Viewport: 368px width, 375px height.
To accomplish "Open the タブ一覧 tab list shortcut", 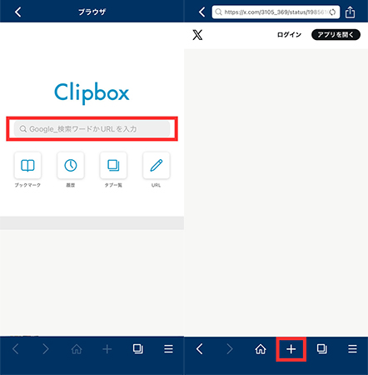I will click(113, 166).
